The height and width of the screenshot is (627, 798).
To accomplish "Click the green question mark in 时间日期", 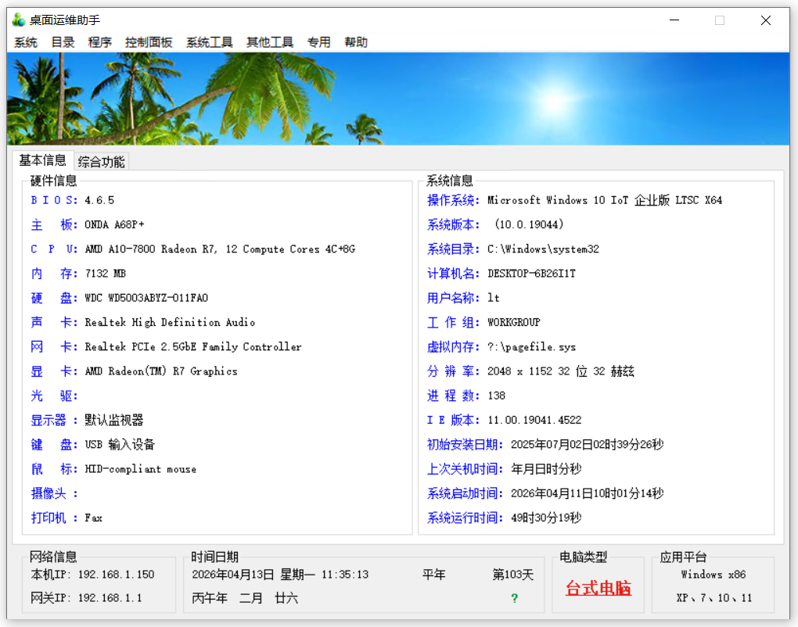I will [x=514, y=598].
